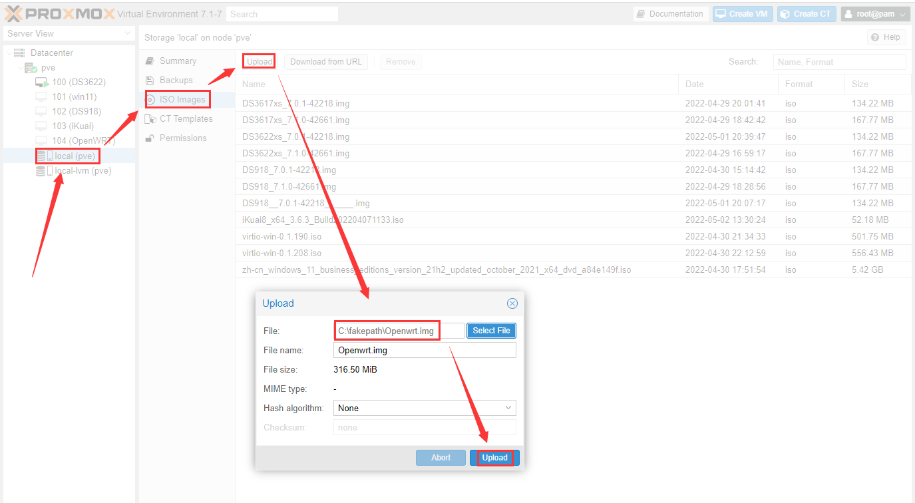Screen dimensions: 915x503
Task: Click the Select File button
Action: coord(491,331)
